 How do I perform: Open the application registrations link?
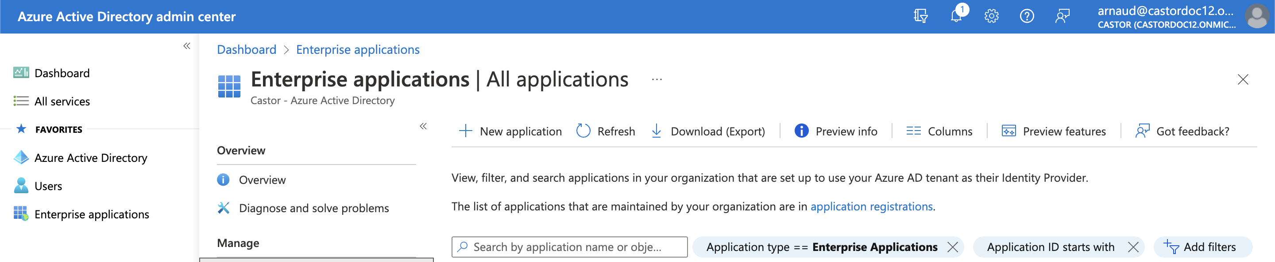(871, 206)
